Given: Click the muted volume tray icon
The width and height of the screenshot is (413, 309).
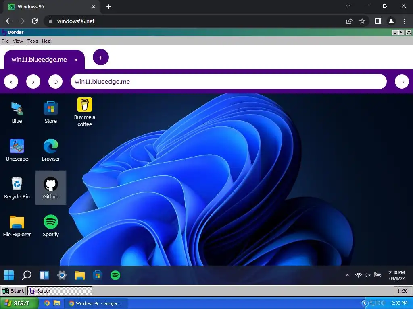Looking at the screenshot, I should [x=368, y=275].
